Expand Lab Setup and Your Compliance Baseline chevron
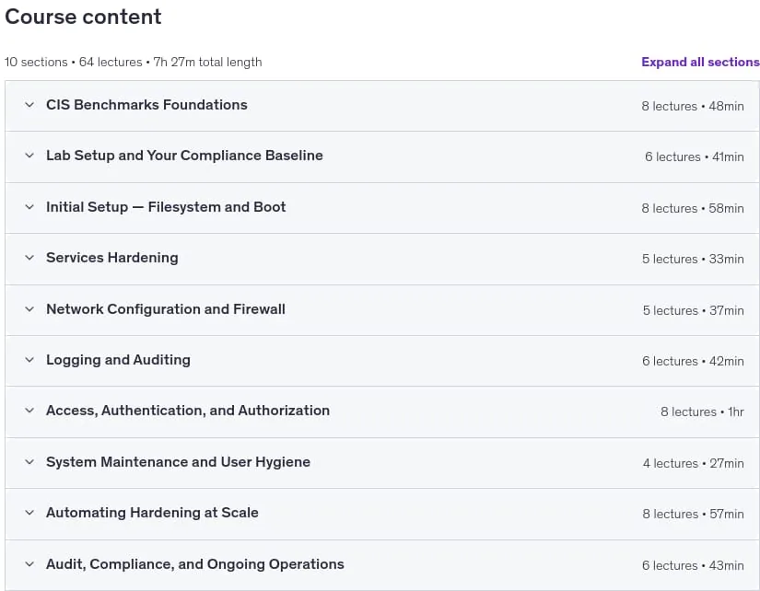This screenshot has height=591, width=760. (x=29, y=156)
